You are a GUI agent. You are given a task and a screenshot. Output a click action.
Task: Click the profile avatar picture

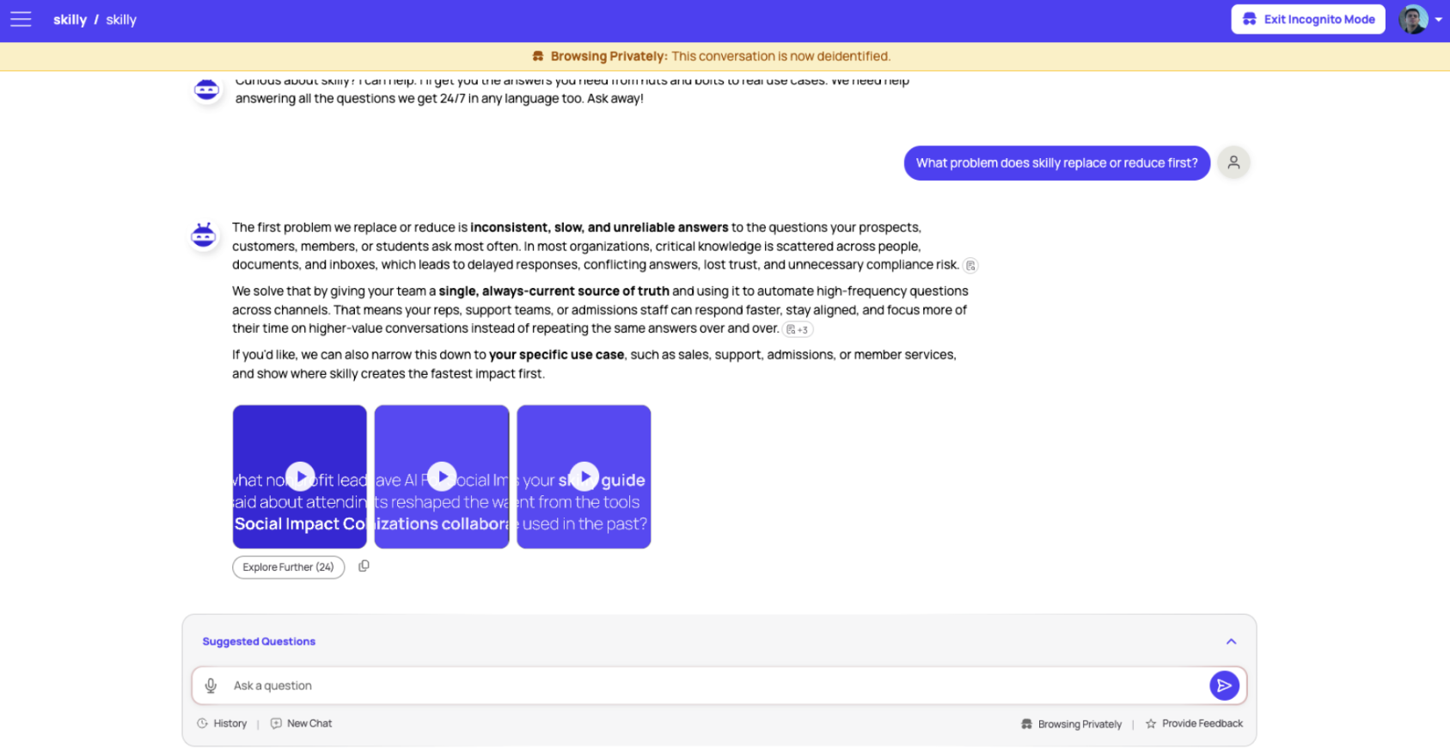(x=1413, y=19)
